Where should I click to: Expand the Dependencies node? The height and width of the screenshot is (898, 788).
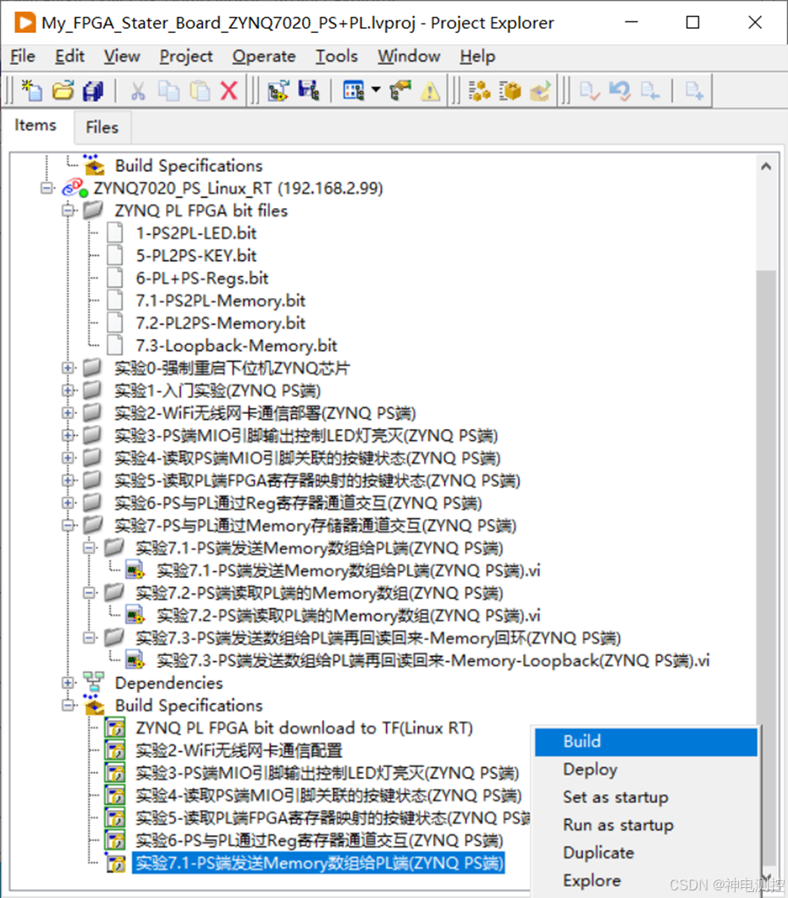[x=69, y=683]
